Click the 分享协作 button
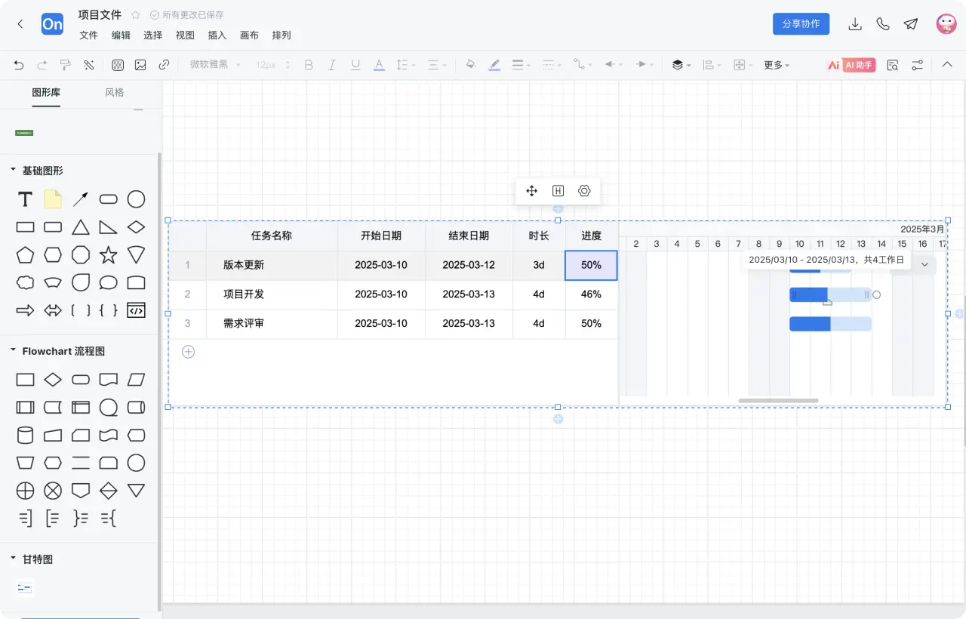Image resolution: width=966 pixels, height=619 pixels. [x=801, y=23]
